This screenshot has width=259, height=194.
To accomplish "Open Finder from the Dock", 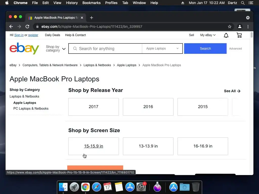I will pyautogui.click(x=63, y=187).
